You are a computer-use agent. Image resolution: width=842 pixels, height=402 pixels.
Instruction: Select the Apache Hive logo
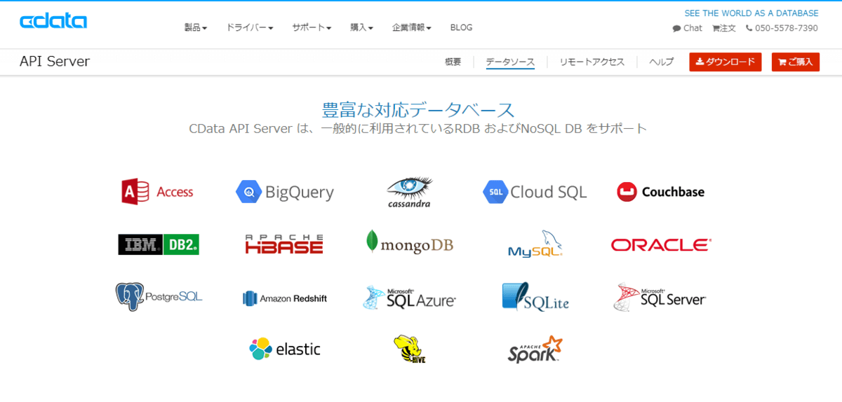[410, 349]
